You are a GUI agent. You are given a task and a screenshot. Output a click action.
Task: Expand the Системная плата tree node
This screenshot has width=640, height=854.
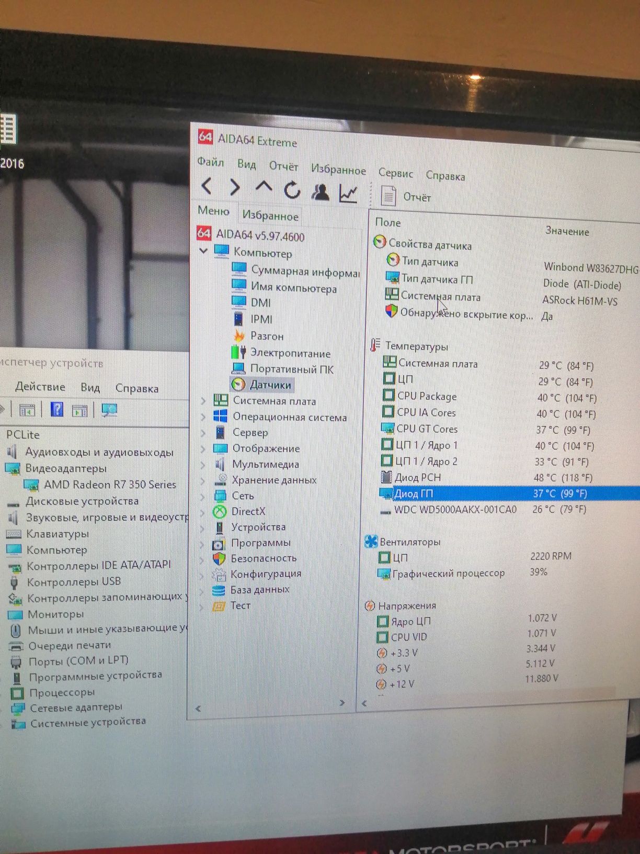click(x=203, y=401)
